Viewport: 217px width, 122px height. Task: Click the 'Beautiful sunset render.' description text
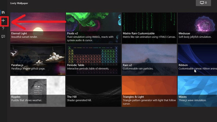(x=24, y=37)
